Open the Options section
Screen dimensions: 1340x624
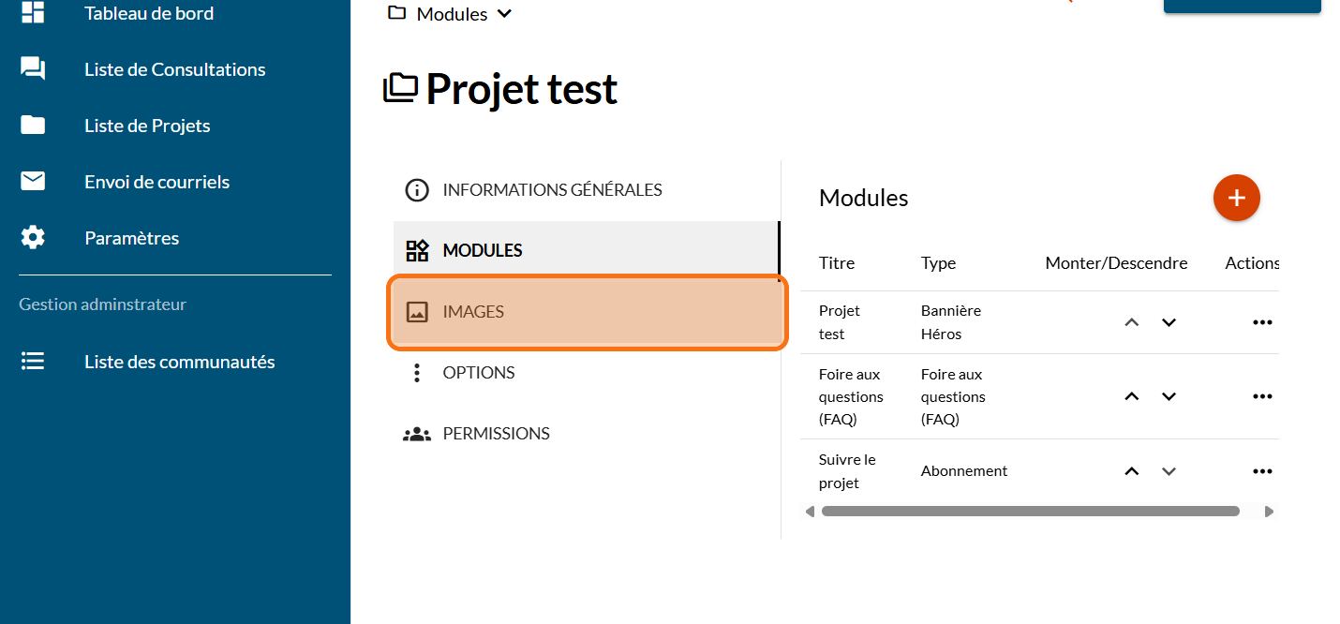pos(478,373)
